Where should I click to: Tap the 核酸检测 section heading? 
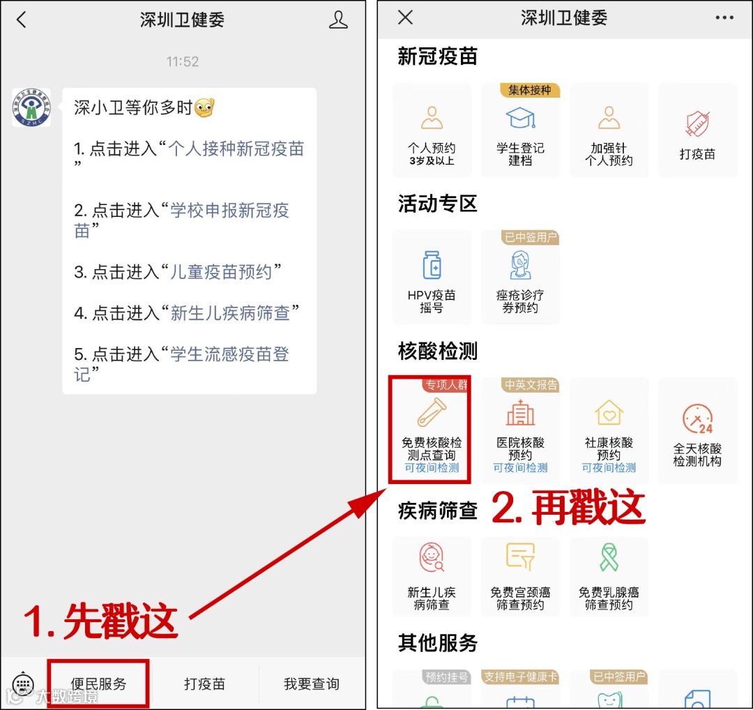[x=437, y=351]
